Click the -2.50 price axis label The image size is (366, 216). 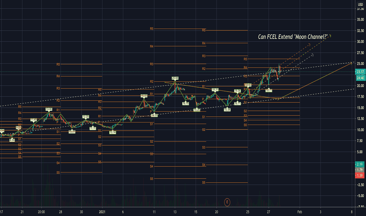[x=360, y=185]
